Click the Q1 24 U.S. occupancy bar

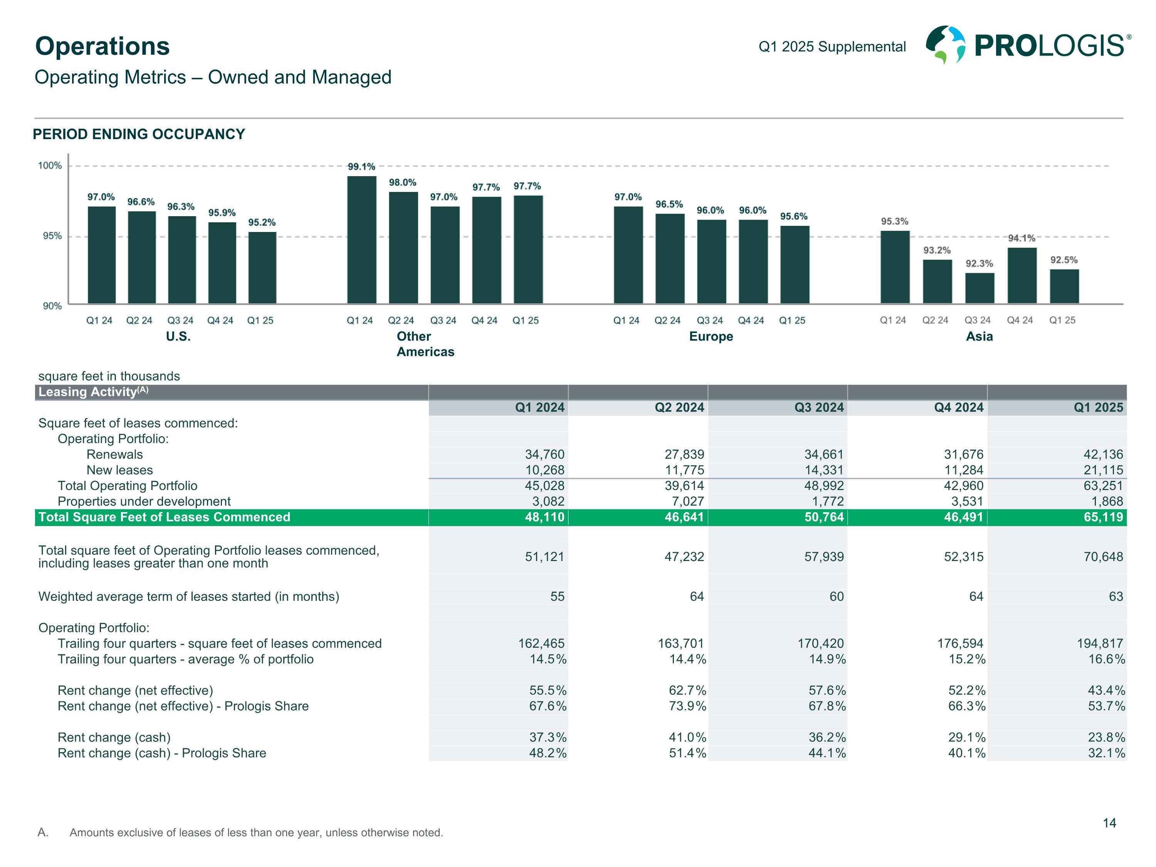(x=101, y=254)
